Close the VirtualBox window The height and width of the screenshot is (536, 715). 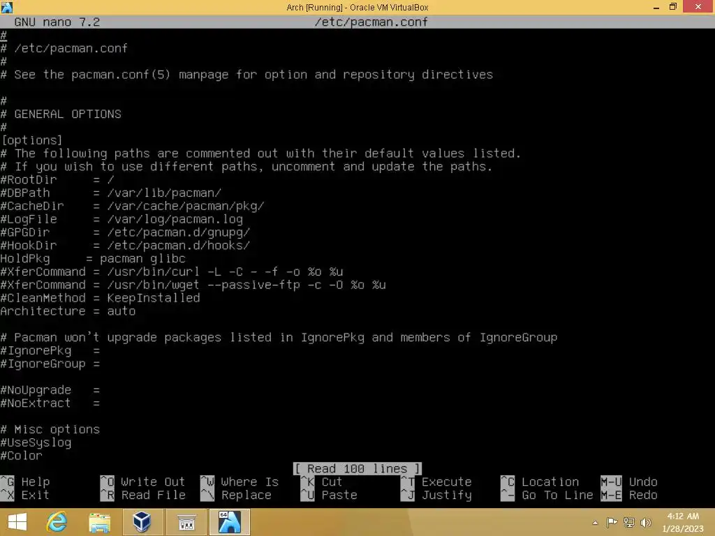[x=698, y=7]
